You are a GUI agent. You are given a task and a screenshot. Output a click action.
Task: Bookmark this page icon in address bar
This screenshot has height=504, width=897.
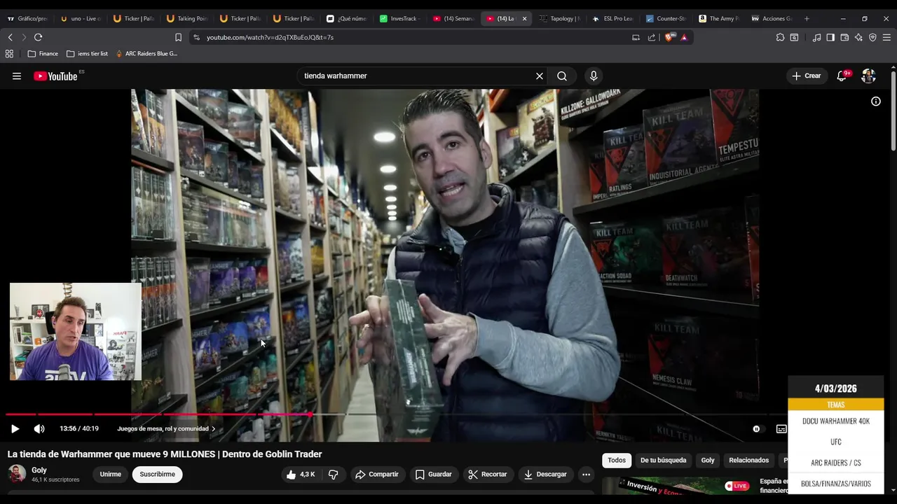tap(178, 37)
